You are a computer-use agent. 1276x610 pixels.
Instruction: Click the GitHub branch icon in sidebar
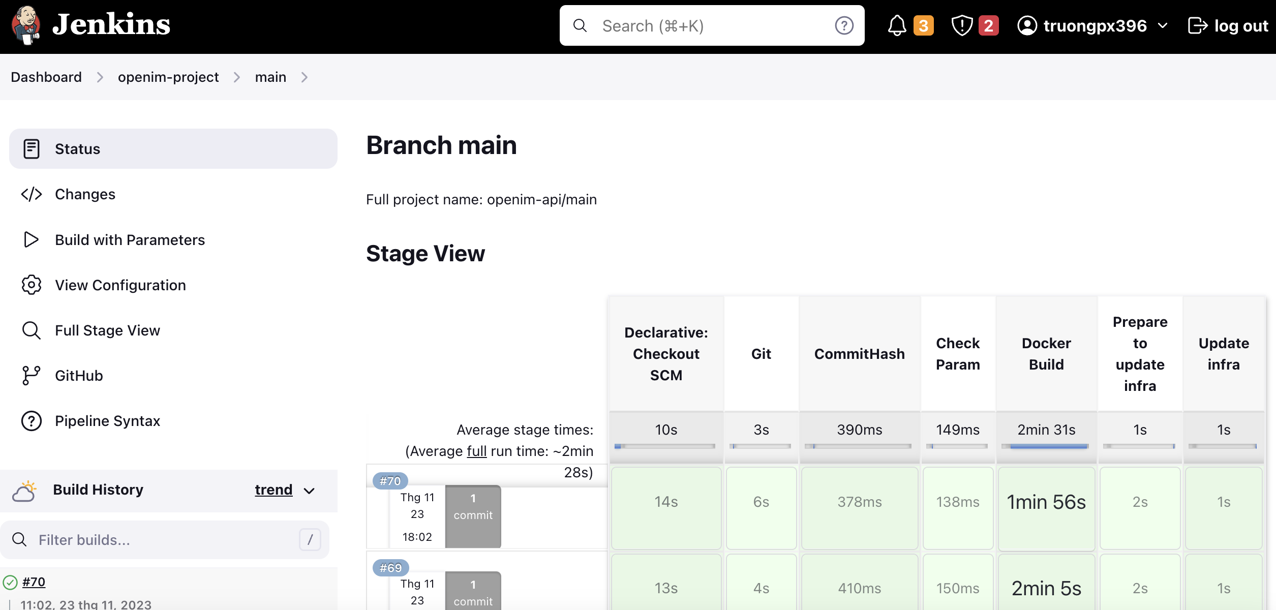[31, 376]
